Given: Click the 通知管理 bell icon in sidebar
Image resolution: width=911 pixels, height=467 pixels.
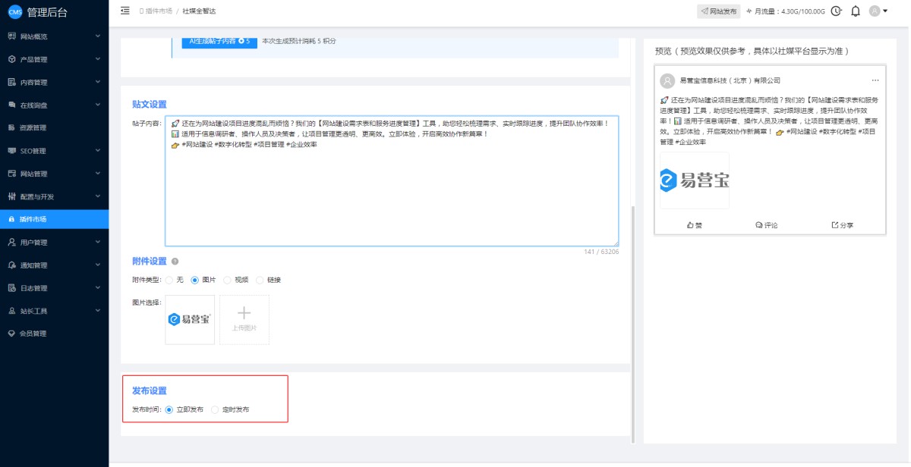Looking at the screenshot, I should click(12, 265).
